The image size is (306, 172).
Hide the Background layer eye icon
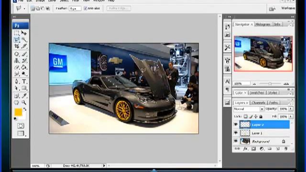(x=236, y=141)
